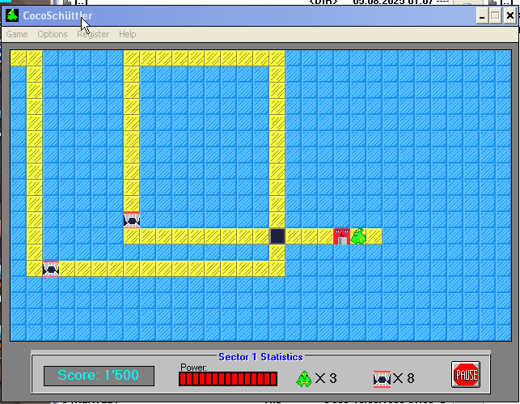Click the green Coco lives icon in statistics
This screenshot has height=404, width=520.
pyautogui.click(x=304, y=379)
